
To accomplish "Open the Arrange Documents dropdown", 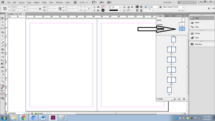I will [109, 2].
